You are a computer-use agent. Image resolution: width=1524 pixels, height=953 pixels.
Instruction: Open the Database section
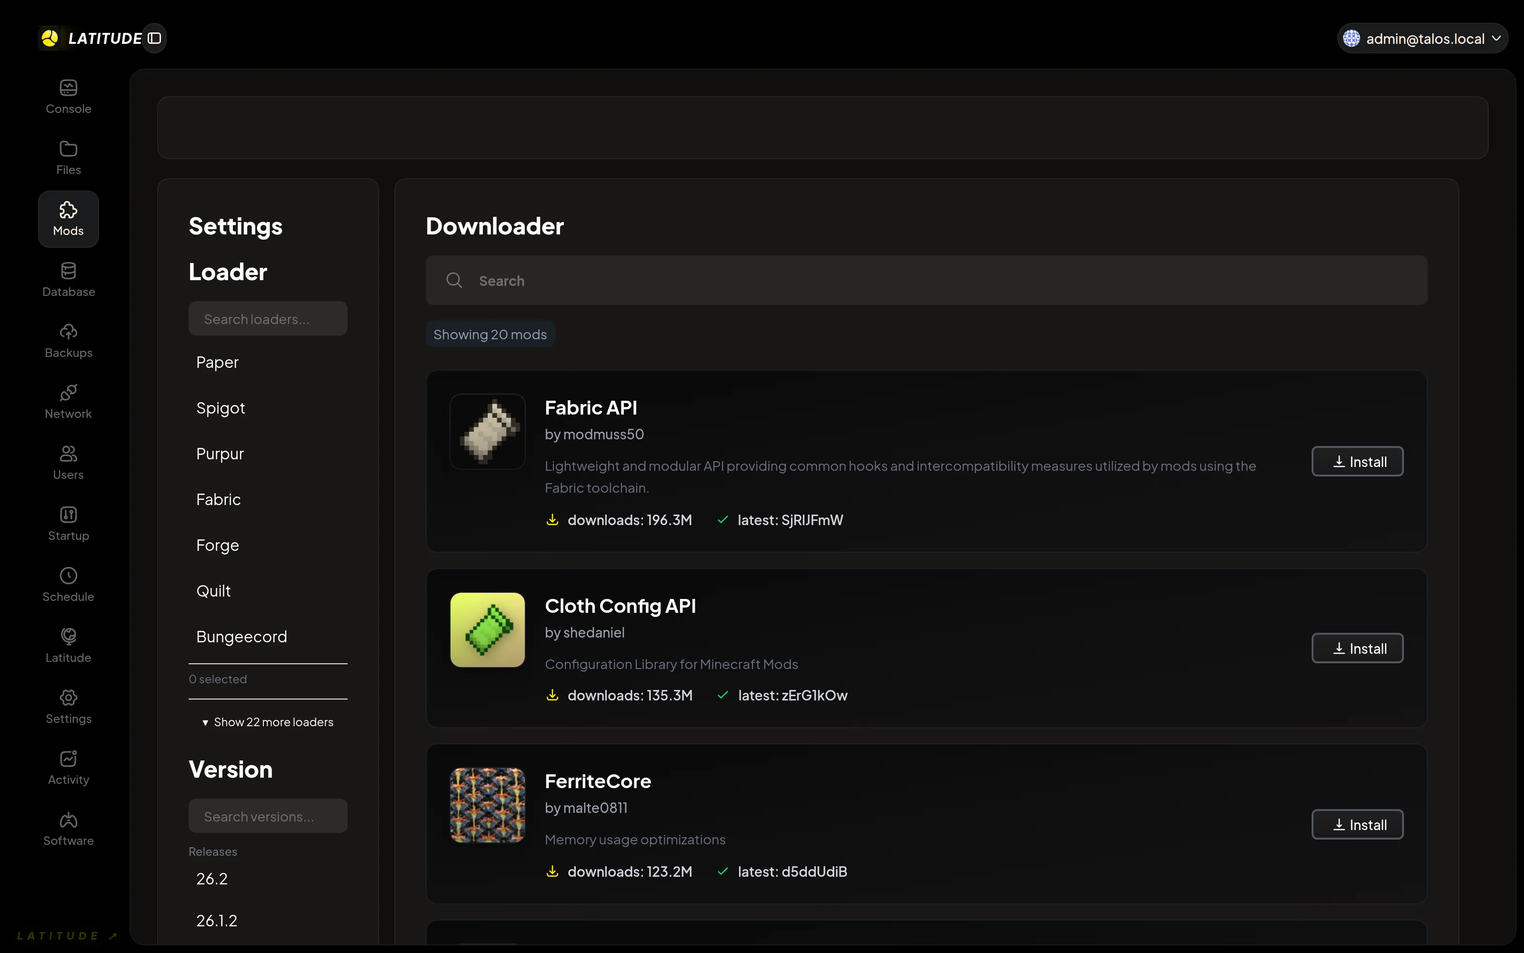tap(68, 281)
